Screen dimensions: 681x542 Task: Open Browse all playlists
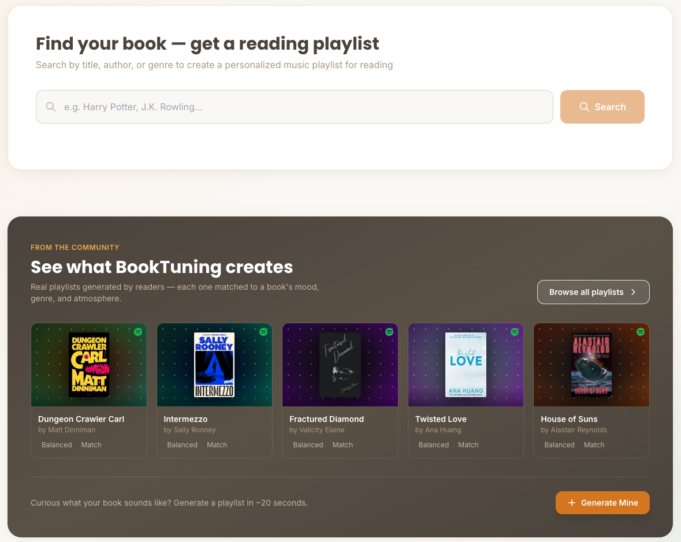click(593, 292)
